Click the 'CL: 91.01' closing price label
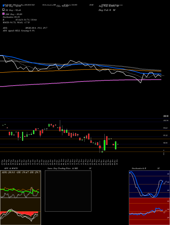Screen dimensions: 170x225 coord(63,6)
